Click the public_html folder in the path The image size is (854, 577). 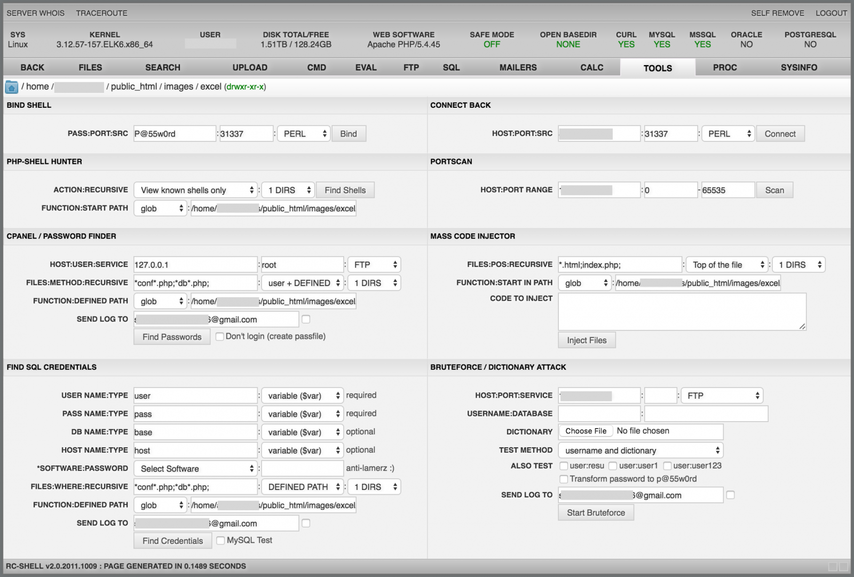click(x=133, y=87)
